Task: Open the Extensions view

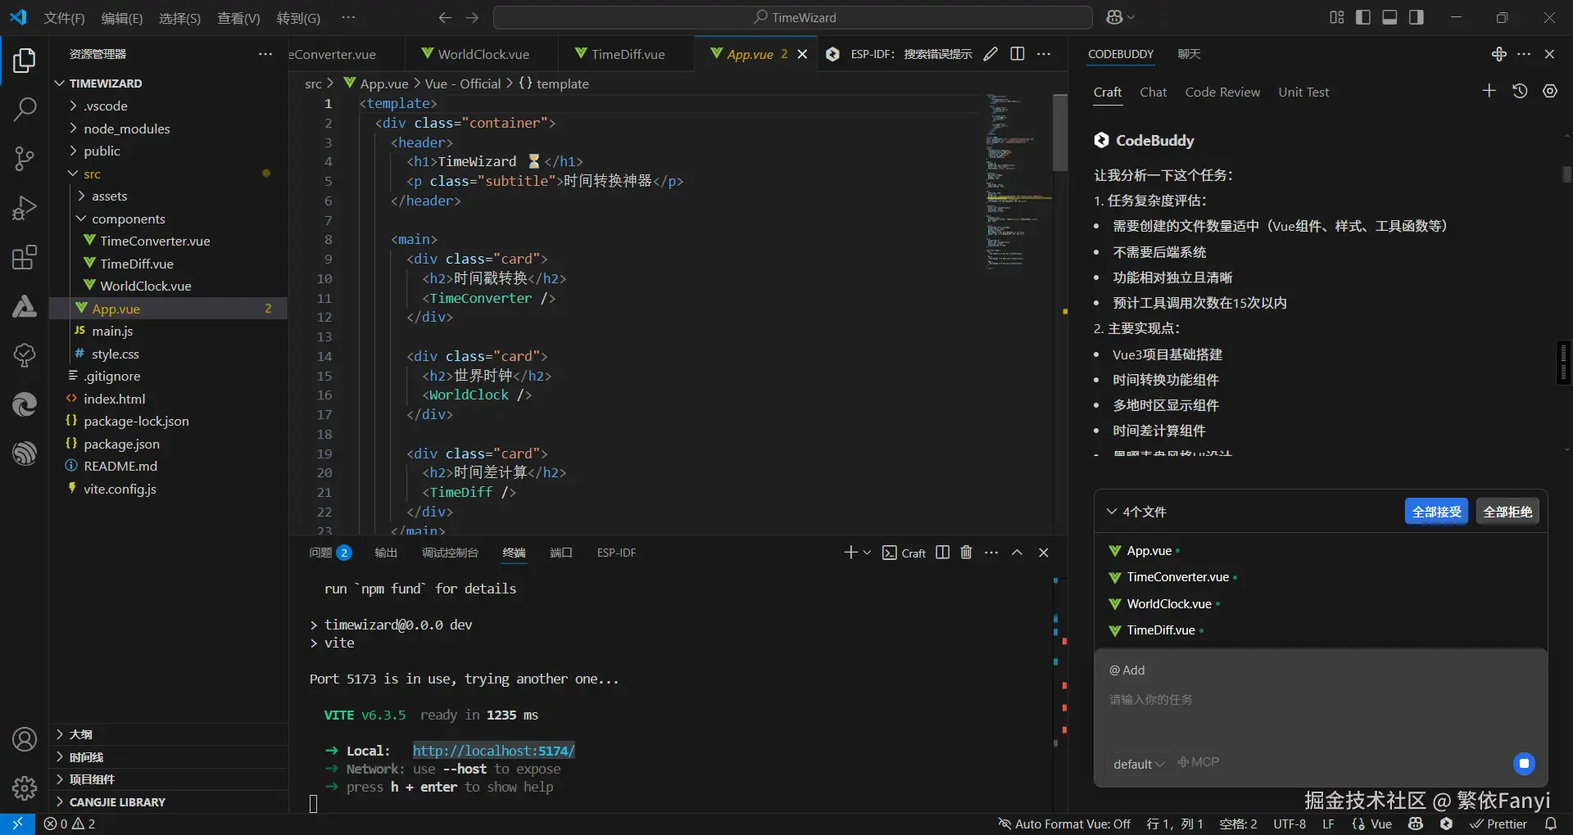Action: click(x=25, y=258)
